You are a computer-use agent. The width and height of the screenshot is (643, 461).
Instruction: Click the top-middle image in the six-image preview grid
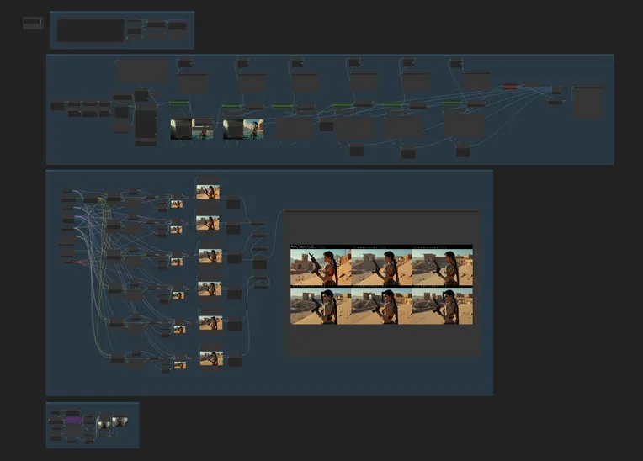(380, 267)
